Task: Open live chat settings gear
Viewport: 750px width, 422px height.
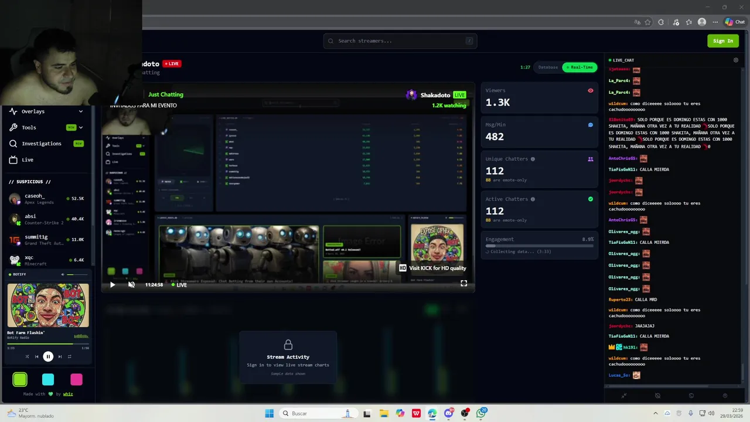Action: coord(736,60)
